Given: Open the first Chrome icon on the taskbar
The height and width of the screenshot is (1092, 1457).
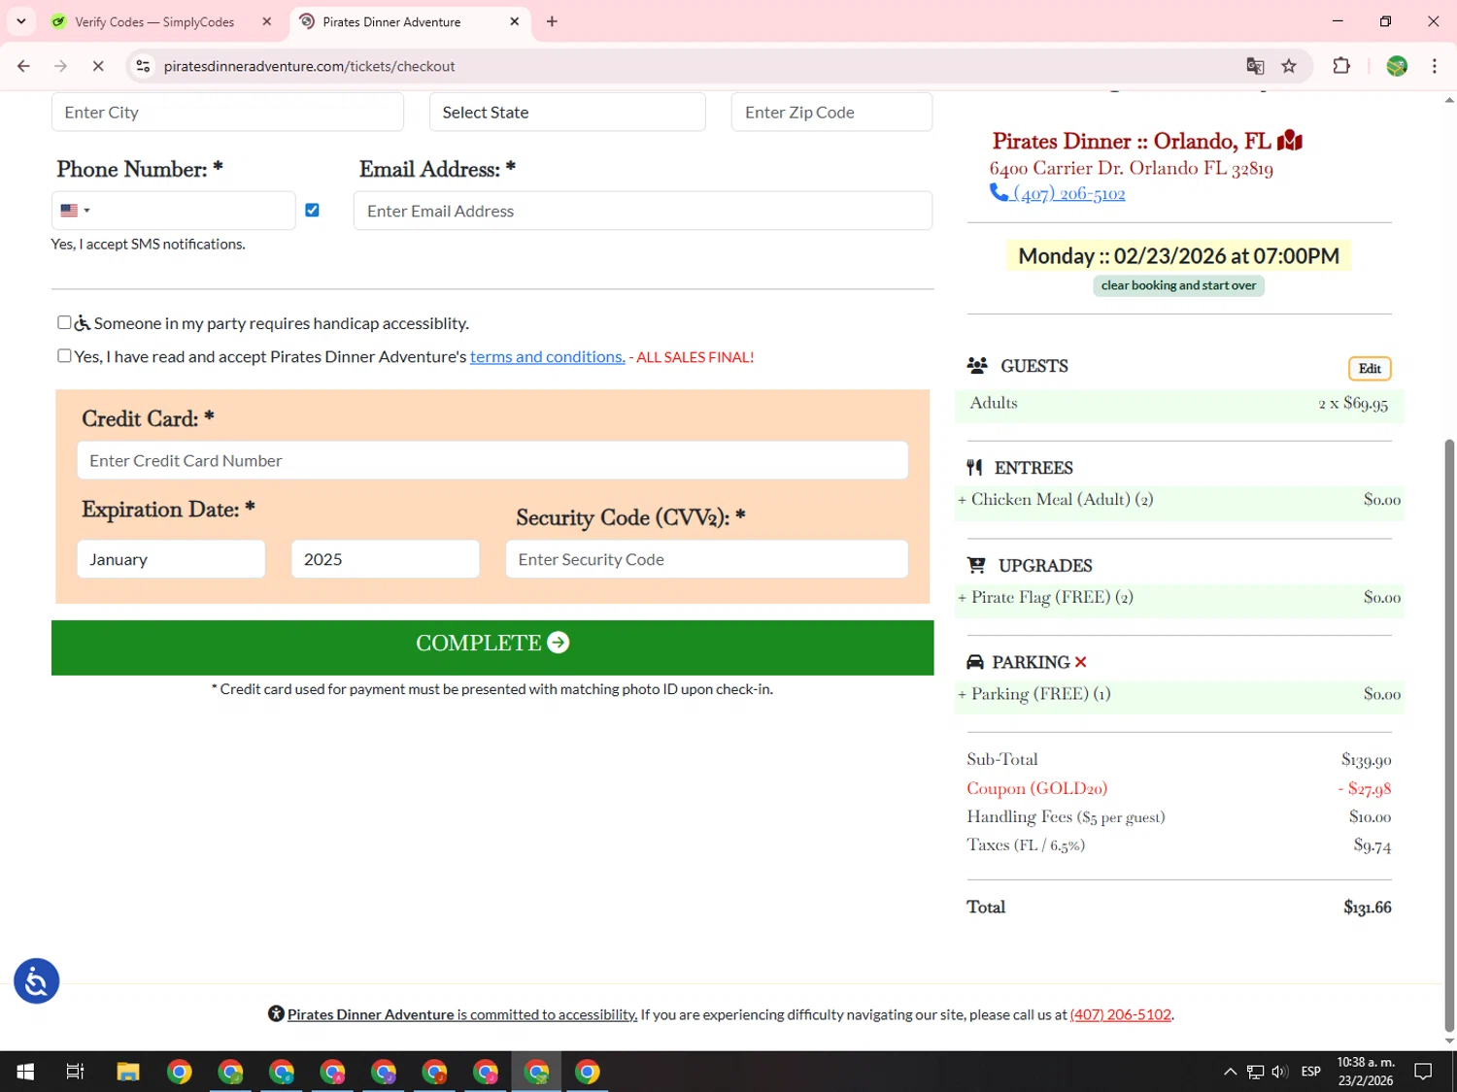Looking at the screenshot, I should [x=180, y=1072].
